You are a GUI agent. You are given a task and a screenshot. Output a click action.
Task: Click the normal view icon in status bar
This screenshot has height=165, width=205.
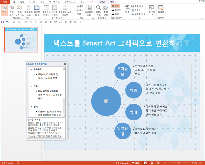[x=145, y=163]
